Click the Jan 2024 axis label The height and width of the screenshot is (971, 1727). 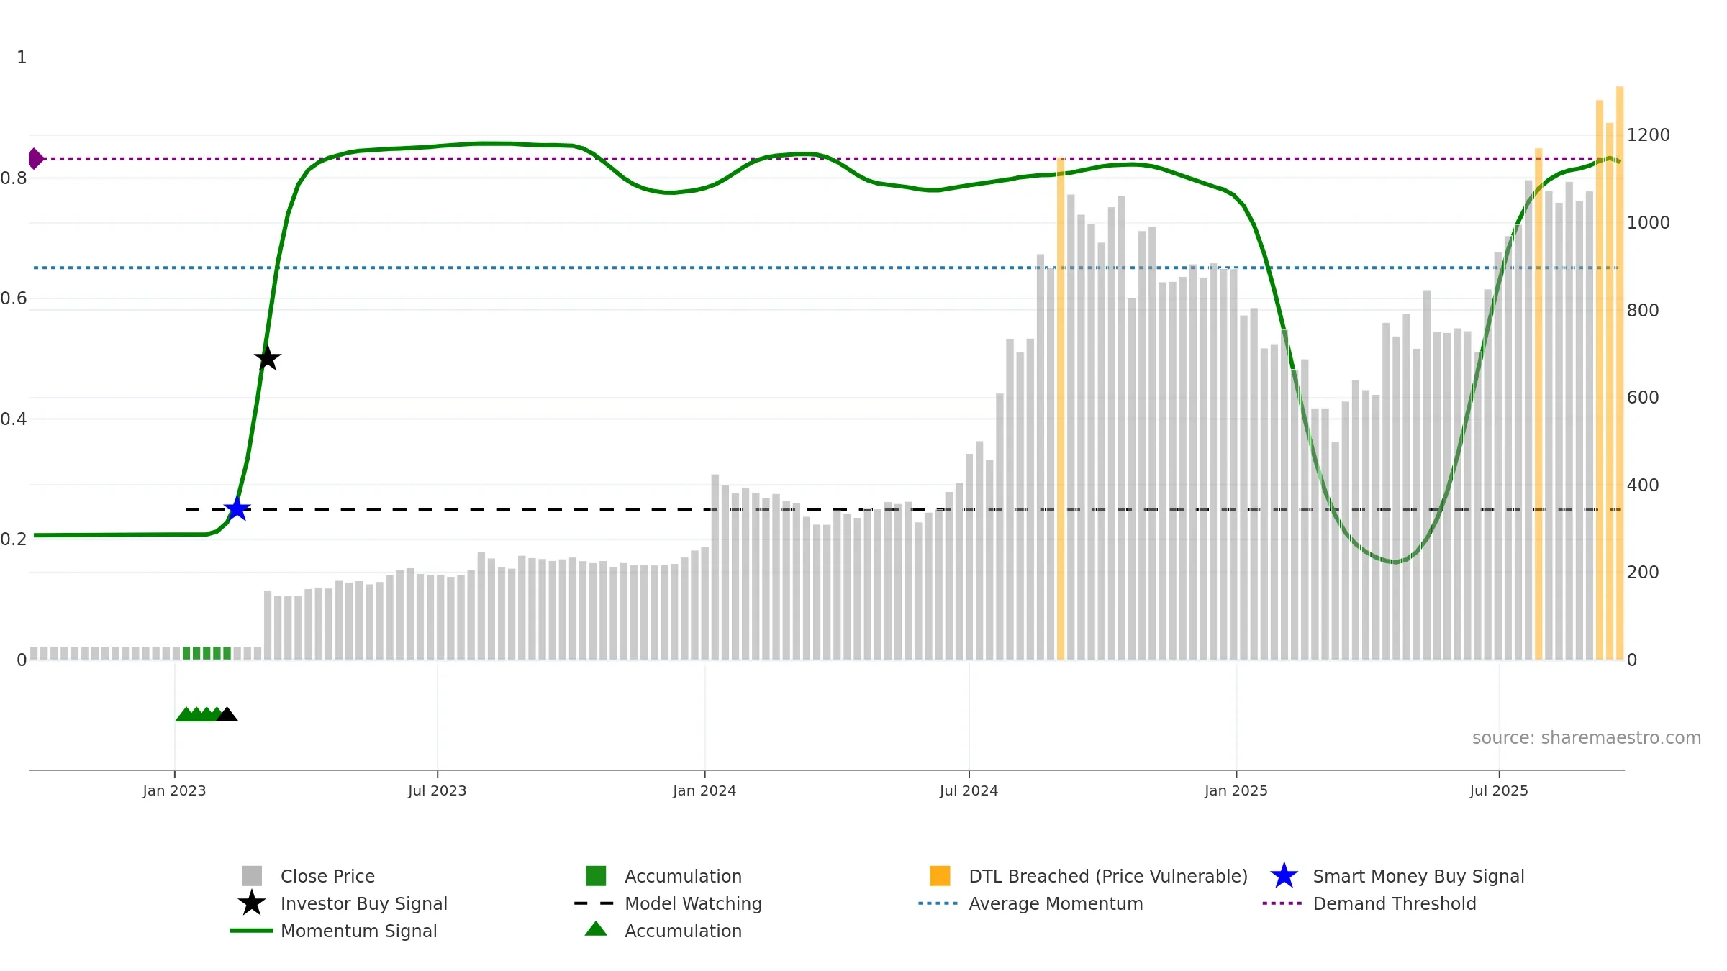(704, 790)
